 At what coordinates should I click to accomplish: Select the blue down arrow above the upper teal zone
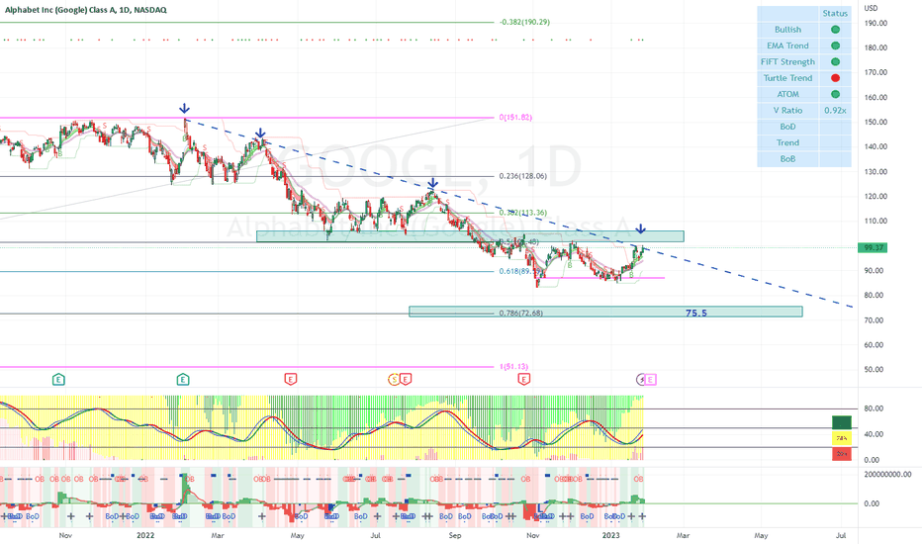click(x=641, y=229)
